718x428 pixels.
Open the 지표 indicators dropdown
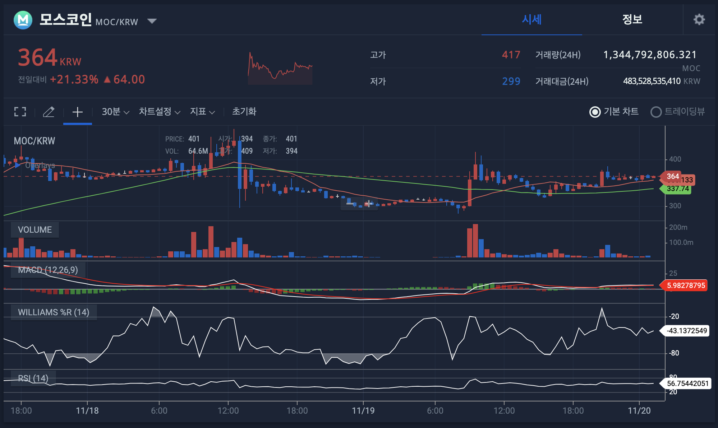coord(202,112)
